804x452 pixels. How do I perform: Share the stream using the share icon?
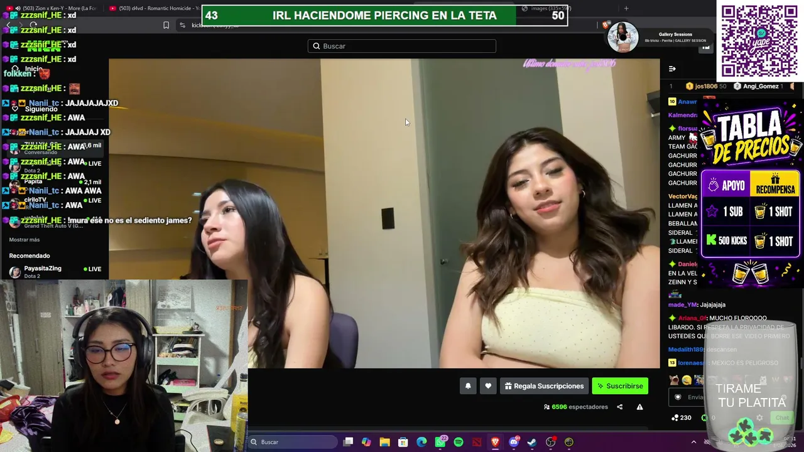point(619,407)
